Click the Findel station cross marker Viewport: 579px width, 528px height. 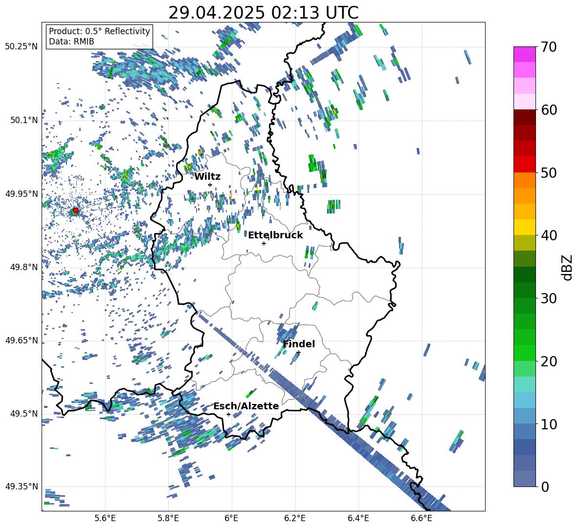point(298,353)
